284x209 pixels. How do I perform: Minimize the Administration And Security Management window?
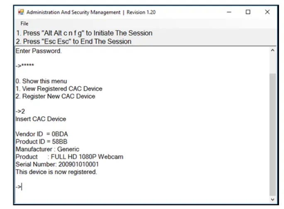tap(229, 12)
